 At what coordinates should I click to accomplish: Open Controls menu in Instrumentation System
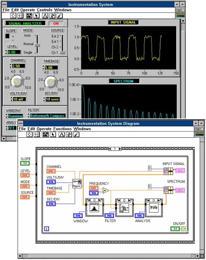tap(45, 10)
